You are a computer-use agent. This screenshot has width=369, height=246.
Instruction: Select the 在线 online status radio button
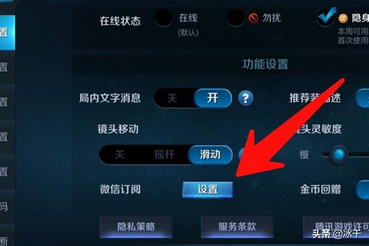(164, 18)
